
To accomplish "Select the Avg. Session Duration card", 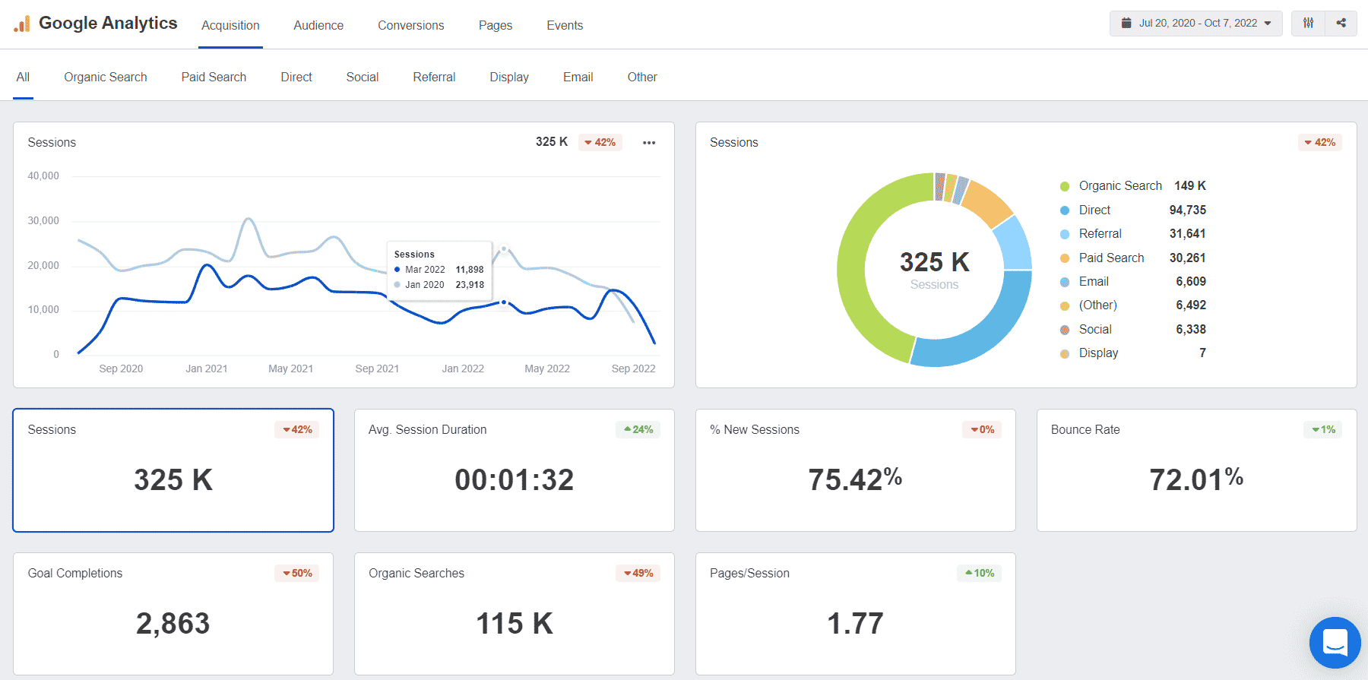I will coord(515,470).
